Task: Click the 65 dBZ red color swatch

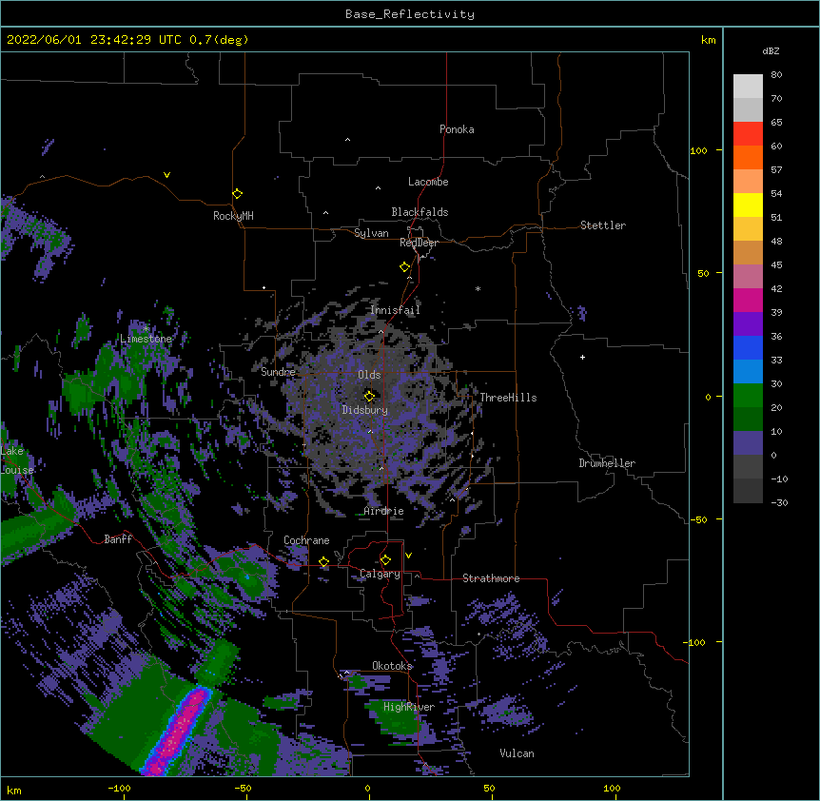Action: [x=748, y=133]
